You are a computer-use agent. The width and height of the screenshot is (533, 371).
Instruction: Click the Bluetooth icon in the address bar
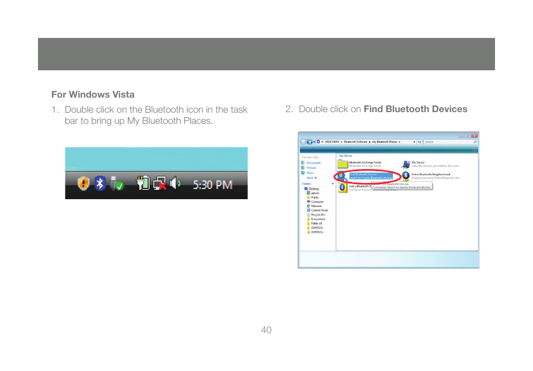click(x=318, y=142)
